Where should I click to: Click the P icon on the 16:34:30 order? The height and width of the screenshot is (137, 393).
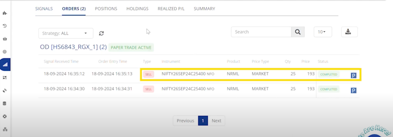(x=353, y=90)
